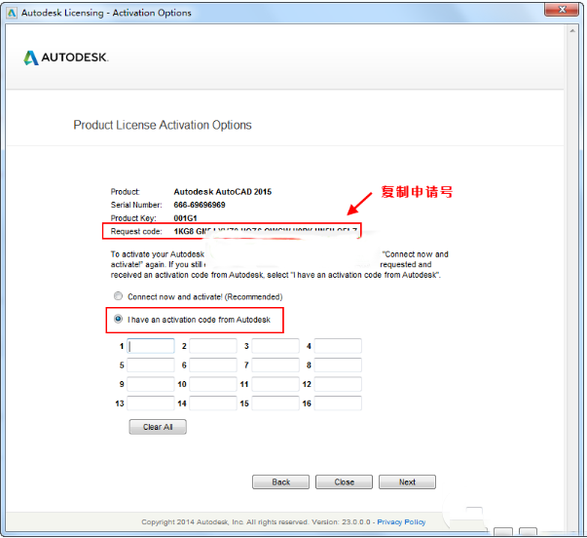Screen dimensions: 587x538
Task: Open the Privacy Policy link
Action: [401, 521]
